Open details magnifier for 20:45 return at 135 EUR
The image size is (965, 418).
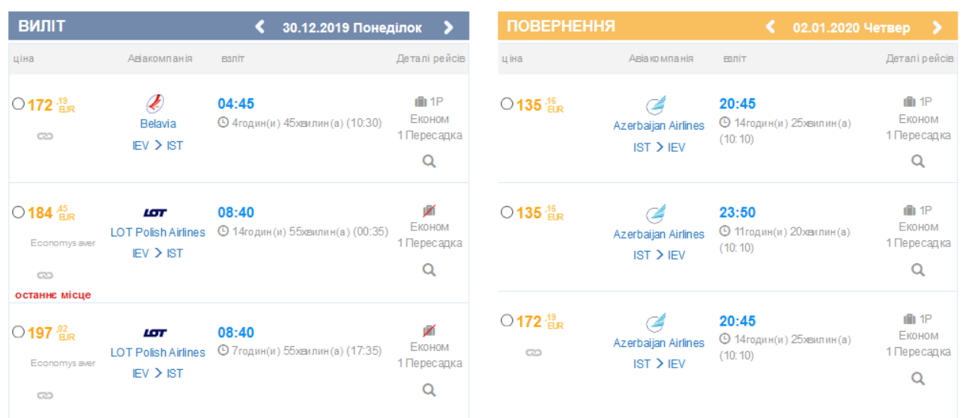pos(918,161)
